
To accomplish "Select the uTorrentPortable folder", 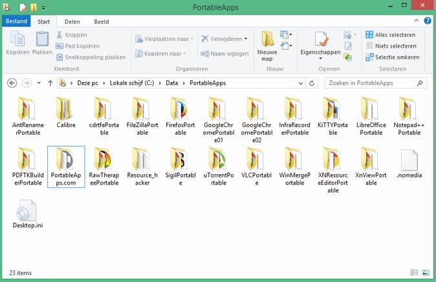I will point(219,166).
